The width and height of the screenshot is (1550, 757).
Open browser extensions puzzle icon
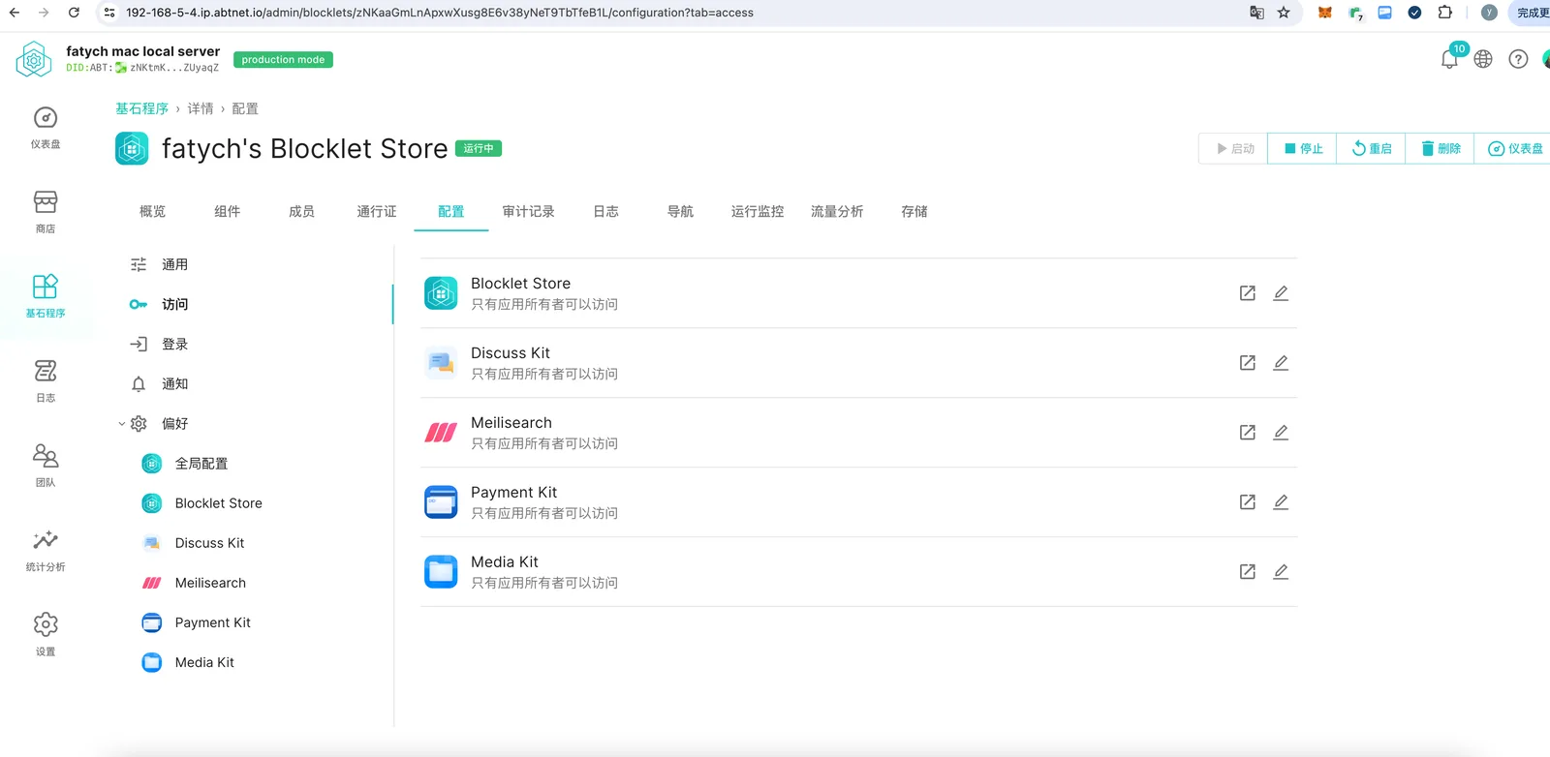1444,13
